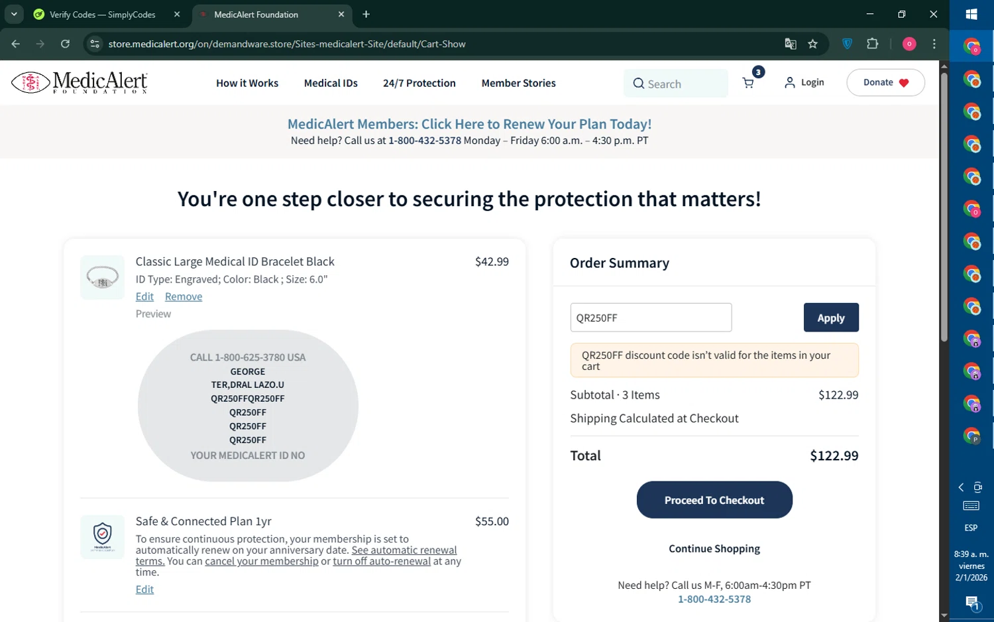Remove the Classic Large bracelet from cart

pyautogui.click(x=184, y=296)
